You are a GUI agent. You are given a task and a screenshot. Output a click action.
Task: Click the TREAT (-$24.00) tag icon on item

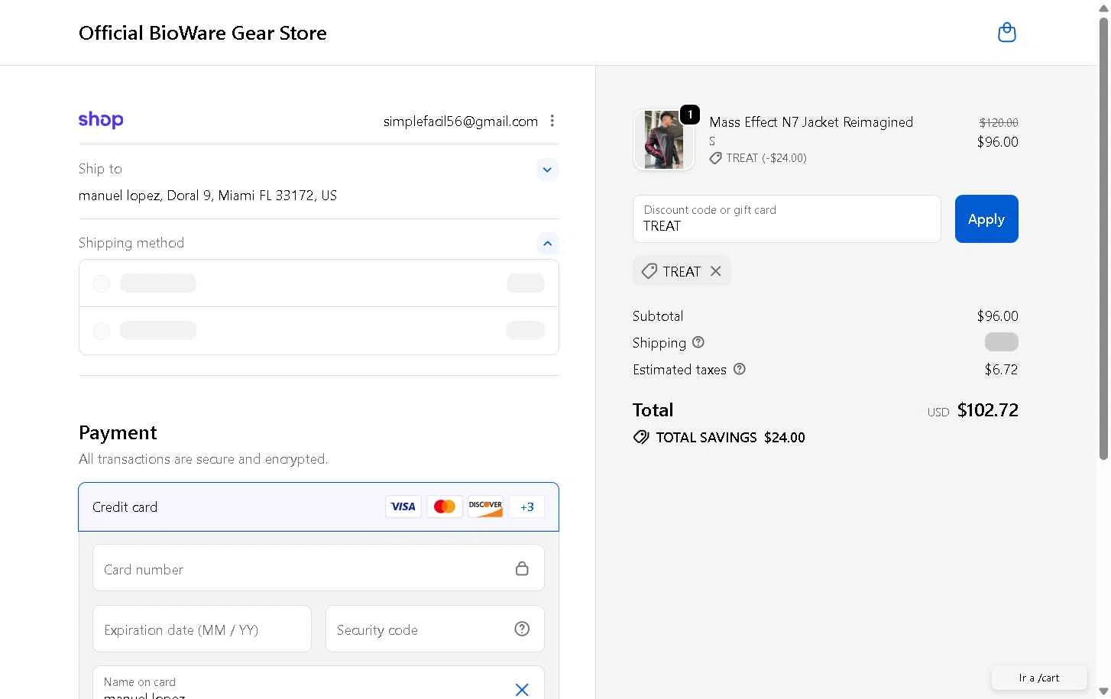pos(715,158)
